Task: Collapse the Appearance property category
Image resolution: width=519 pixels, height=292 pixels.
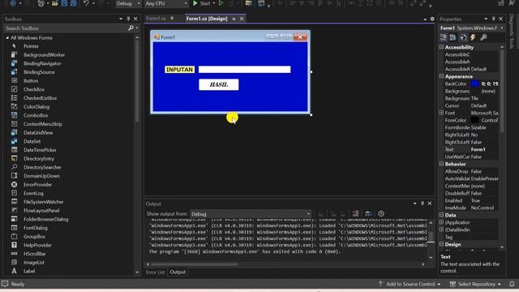Action: (x=441, y=76)
